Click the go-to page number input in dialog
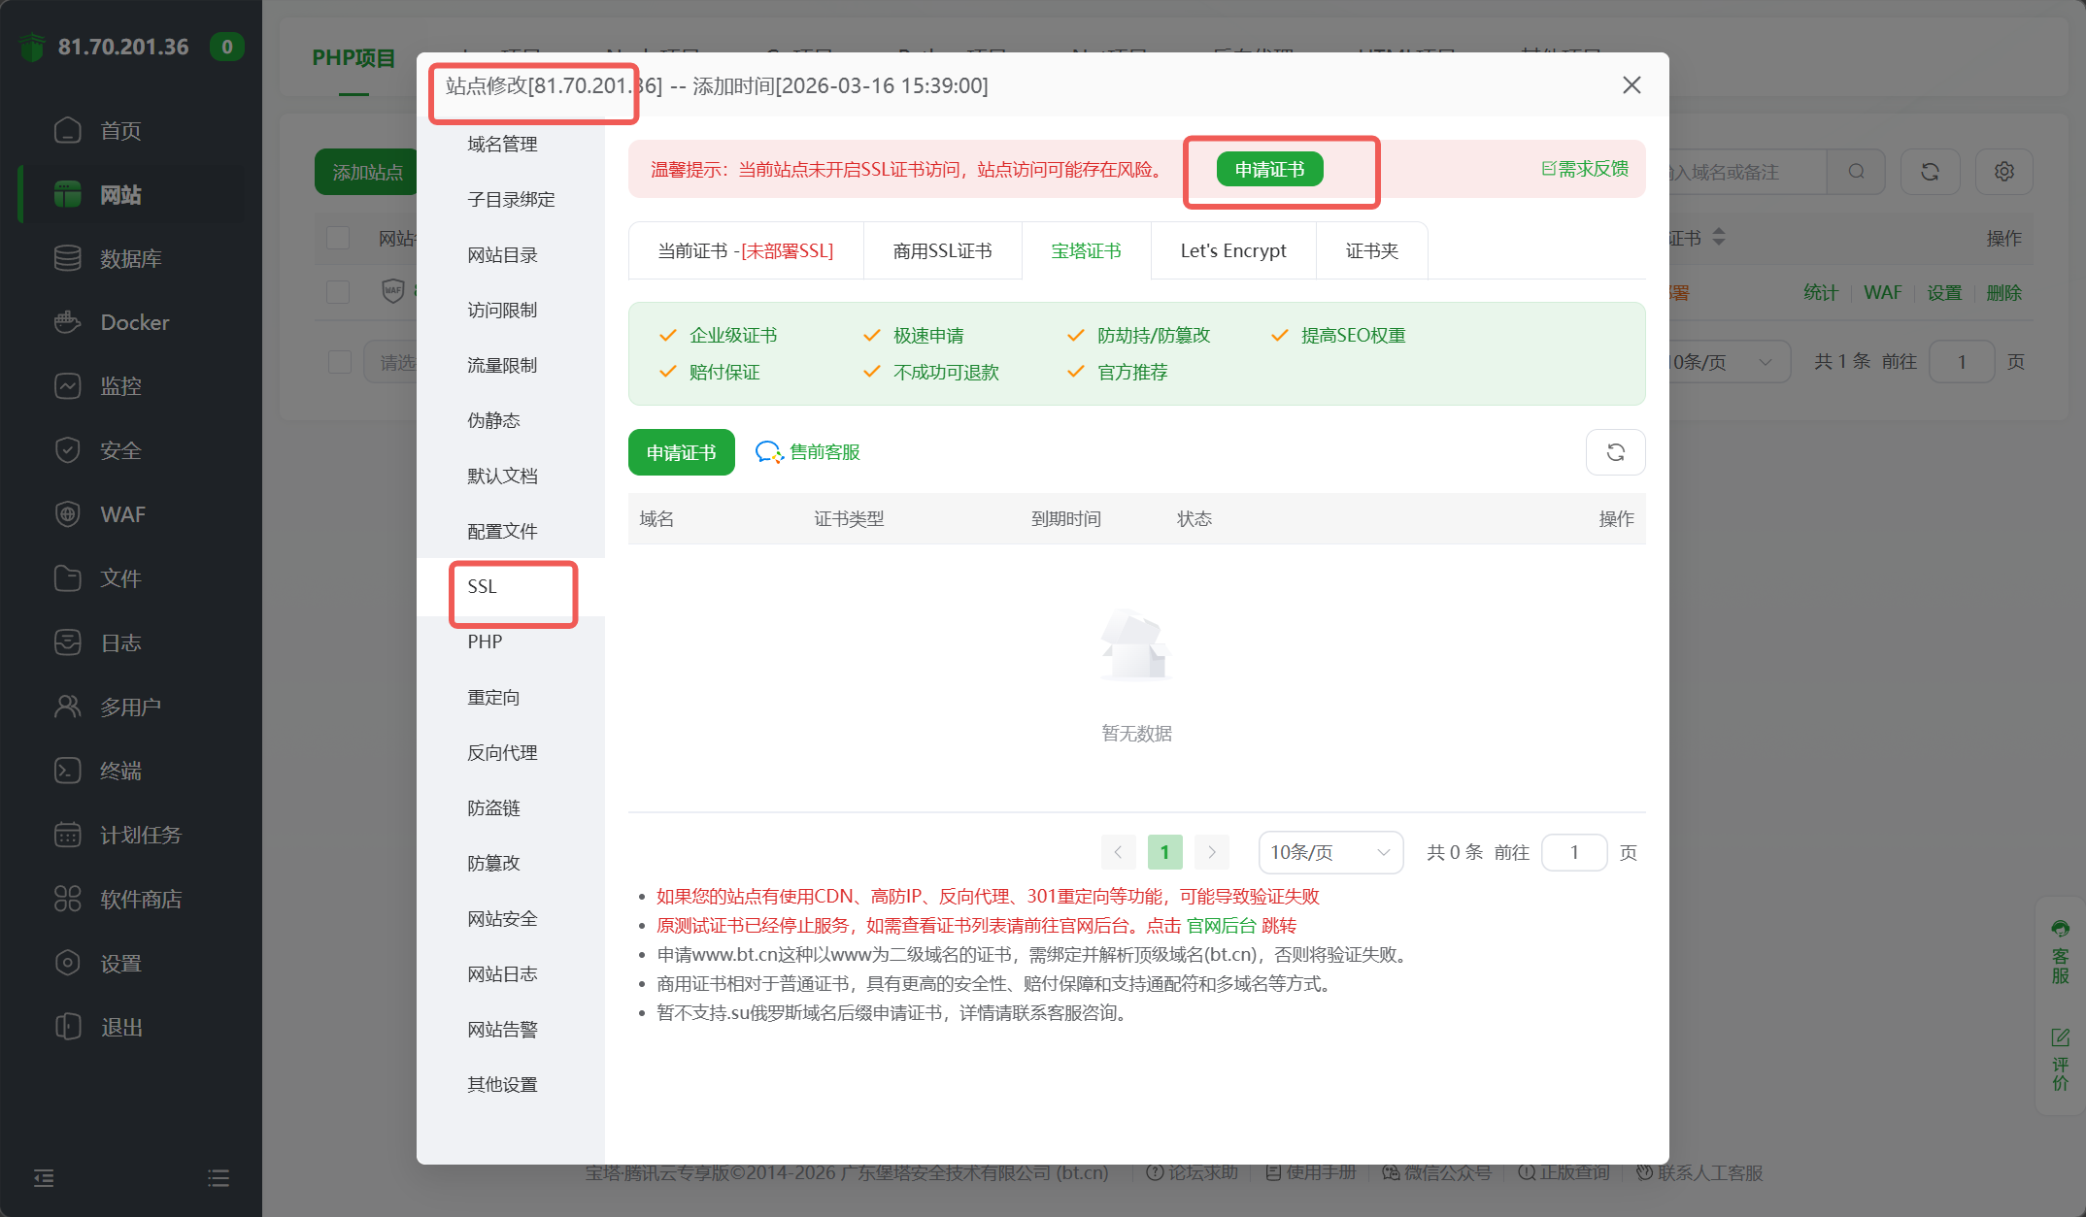 pyautogui.click(x=1573, y=852)
